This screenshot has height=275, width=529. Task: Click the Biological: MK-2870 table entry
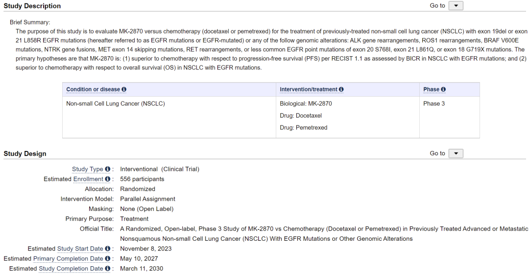[x=306, y=104]
